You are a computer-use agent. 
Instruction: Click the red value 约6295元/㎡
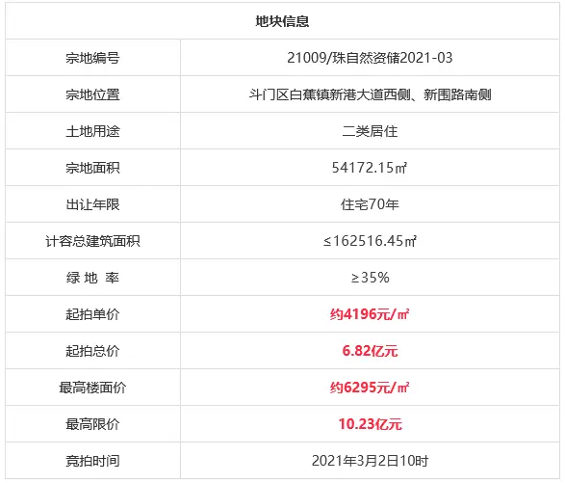370,388
